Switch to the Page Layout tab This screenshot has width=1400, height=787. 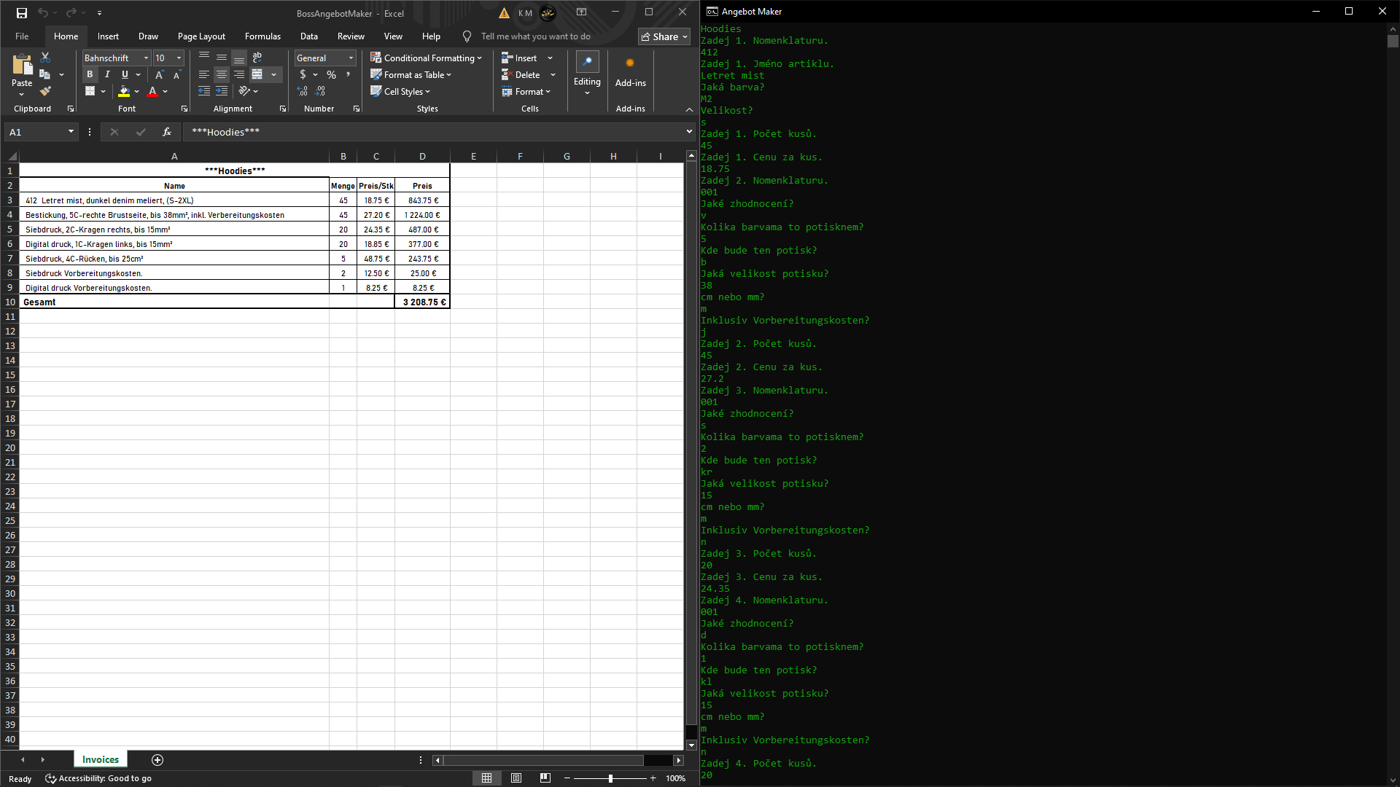coord(201,36)
